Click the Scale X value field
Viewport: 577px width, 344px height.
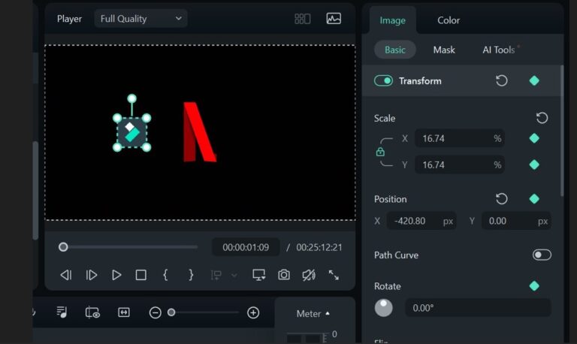coord(459,138)
